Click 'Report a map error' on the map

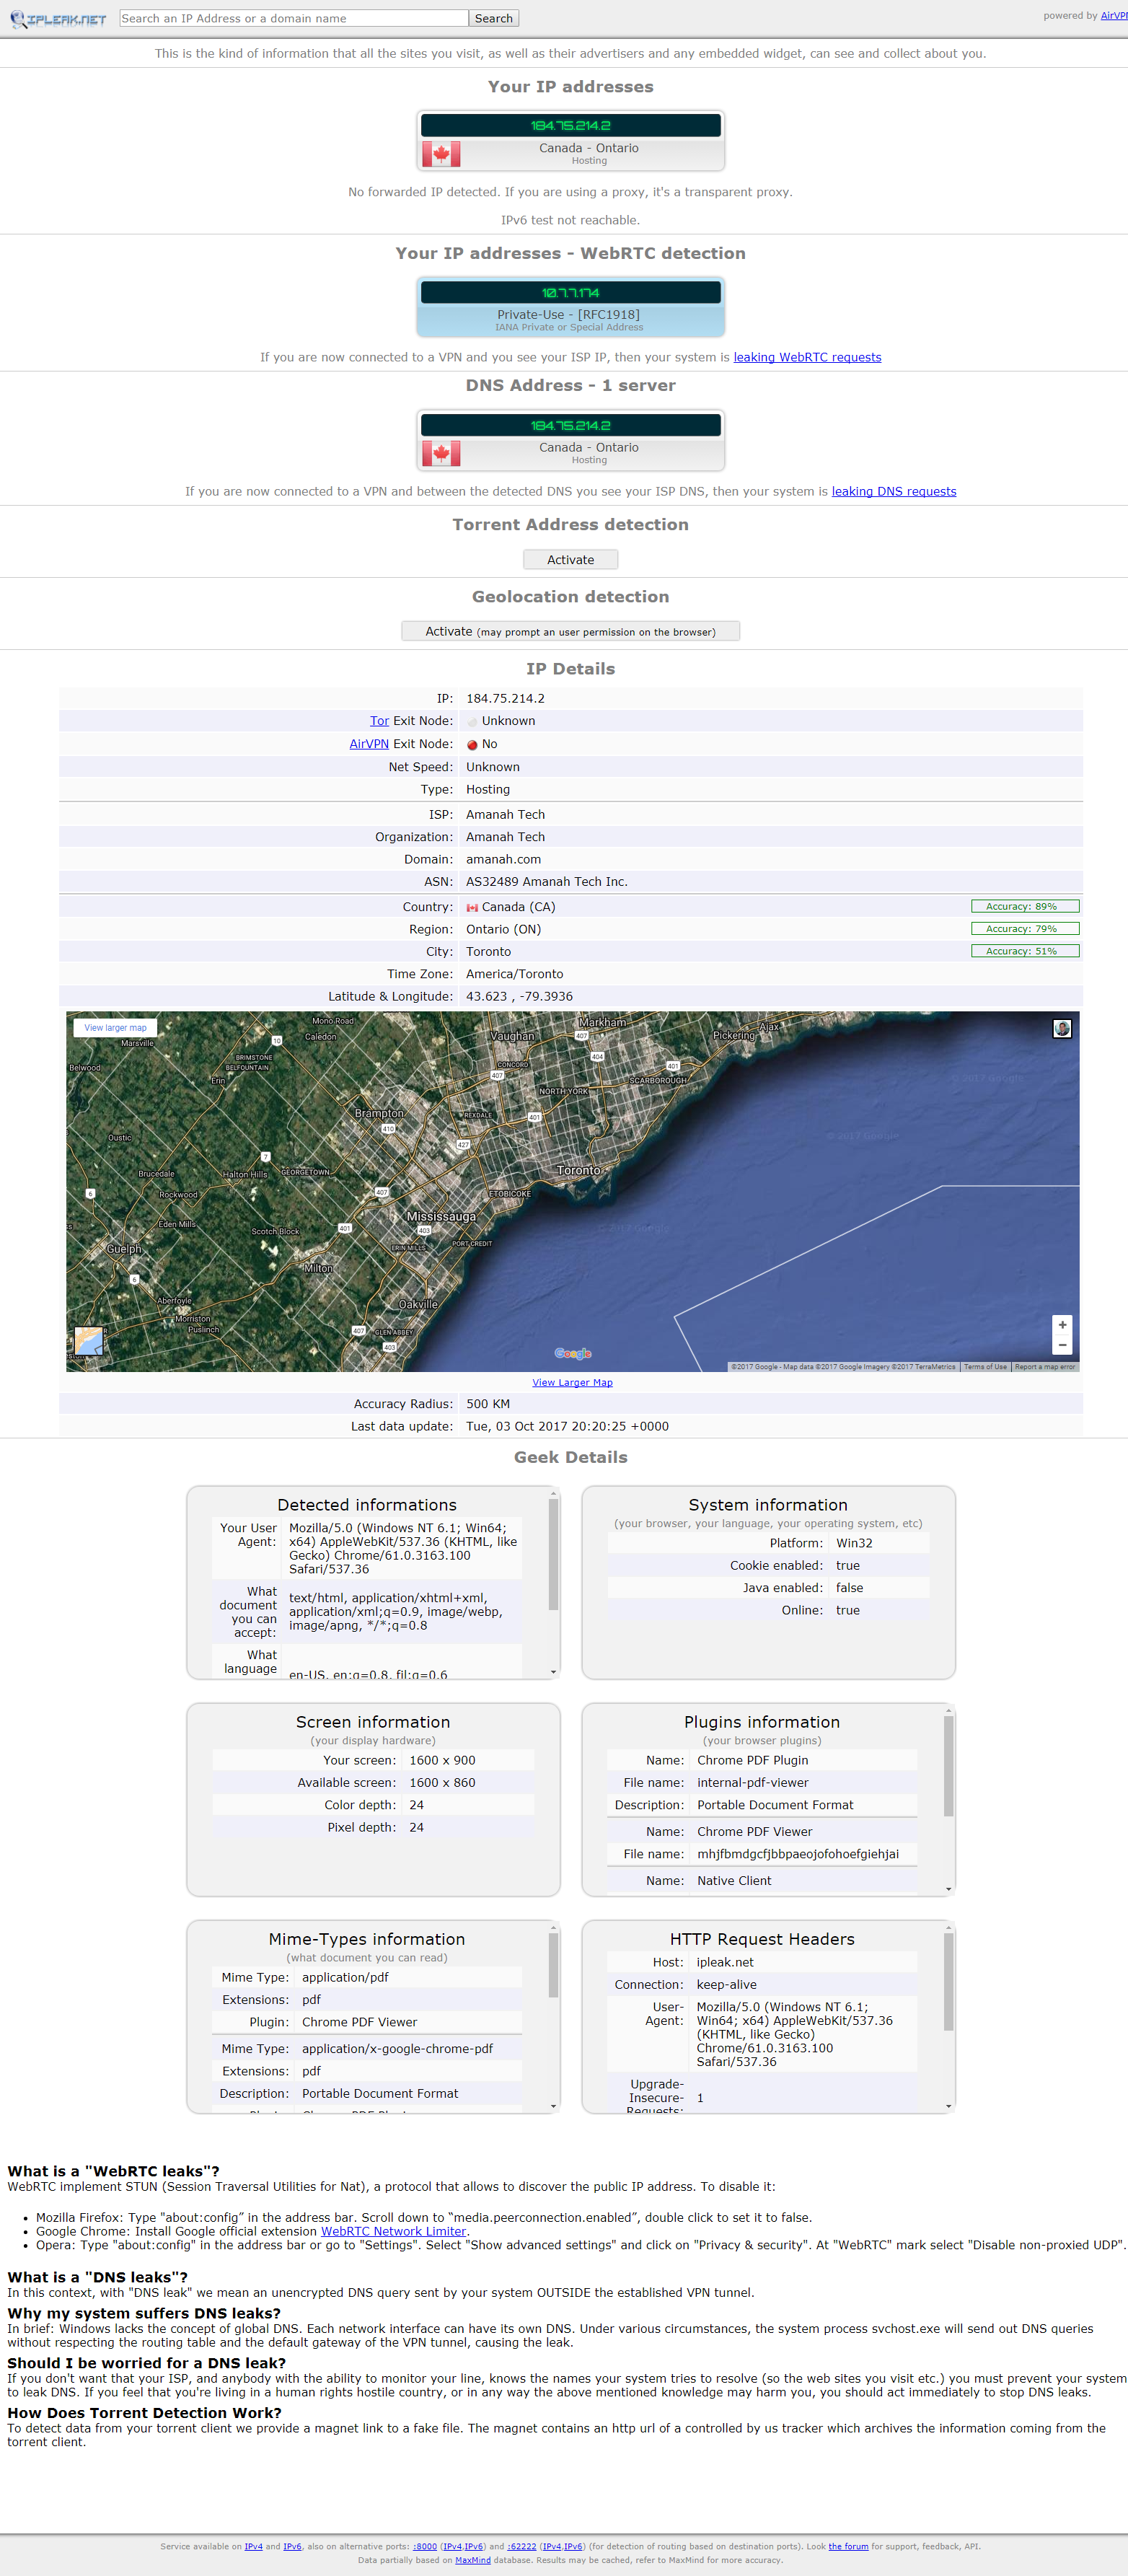pyautogui.click(x=1045, y=1367)
